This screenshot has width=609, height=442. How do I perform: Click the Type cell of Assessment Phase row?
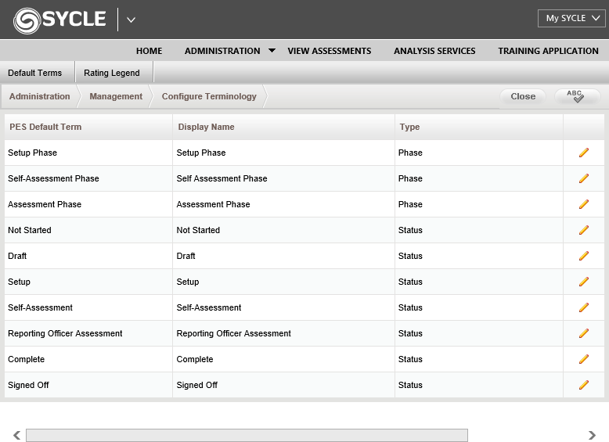tap(479, 204)
